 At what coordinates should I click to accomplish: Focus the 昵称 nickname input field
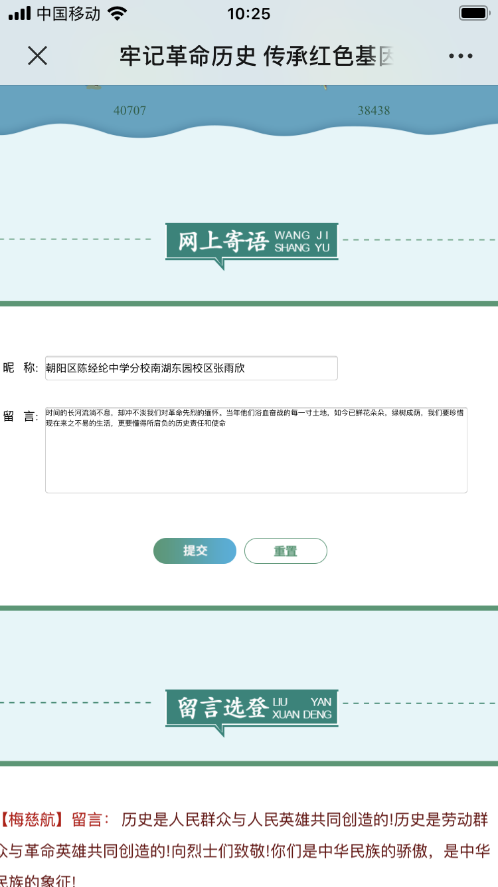[x=191, y=368]
